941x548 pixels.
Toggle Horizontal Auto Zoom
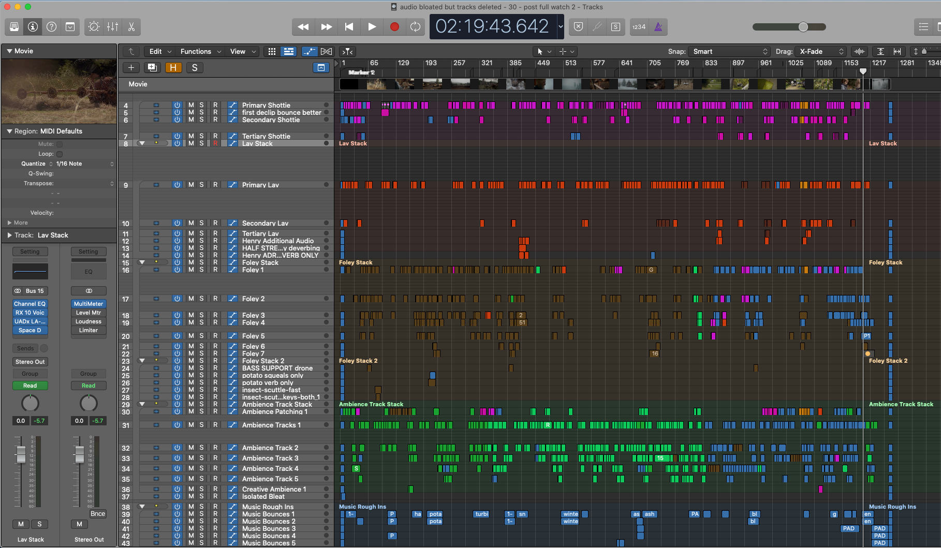pos(897,51)
